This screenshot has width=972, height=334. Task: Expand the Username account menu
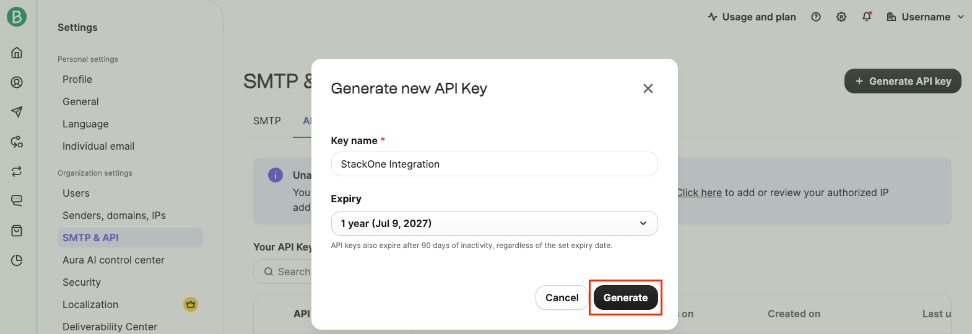coord(926,17)
